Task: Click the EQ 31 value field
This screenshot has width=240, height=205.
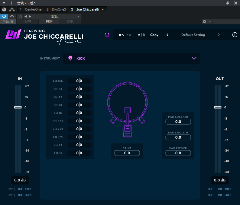Action: pyautogui.click(x=79, y=153)
